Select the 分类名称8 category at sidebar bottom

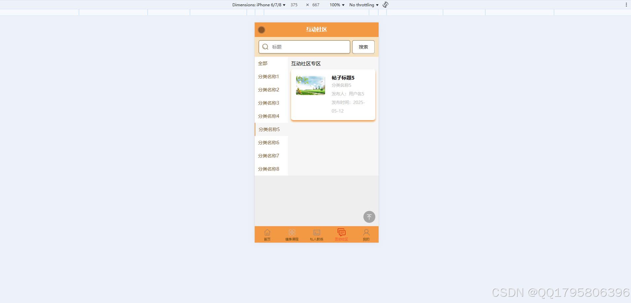tap(269, 169)
